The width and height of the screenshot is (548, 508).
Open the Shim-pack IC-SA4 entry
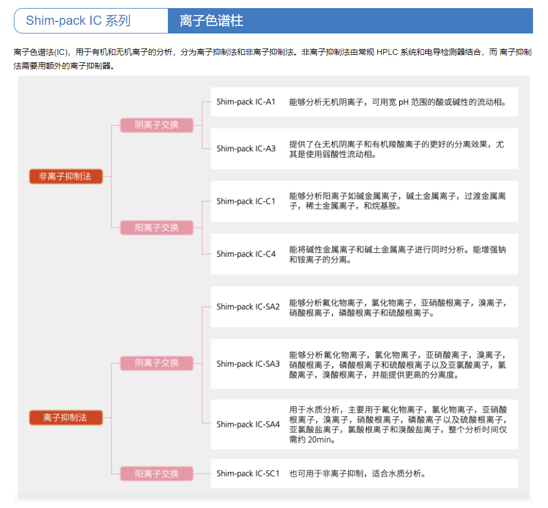[x=248, y=425]
